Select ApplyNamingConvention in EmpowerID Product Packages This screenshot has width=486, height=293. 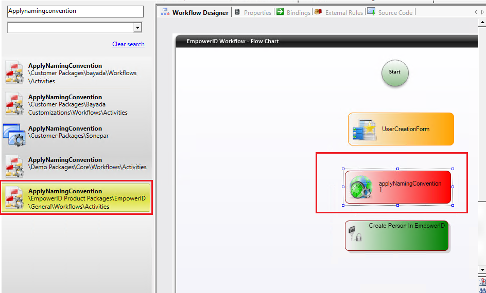[76, 198]
